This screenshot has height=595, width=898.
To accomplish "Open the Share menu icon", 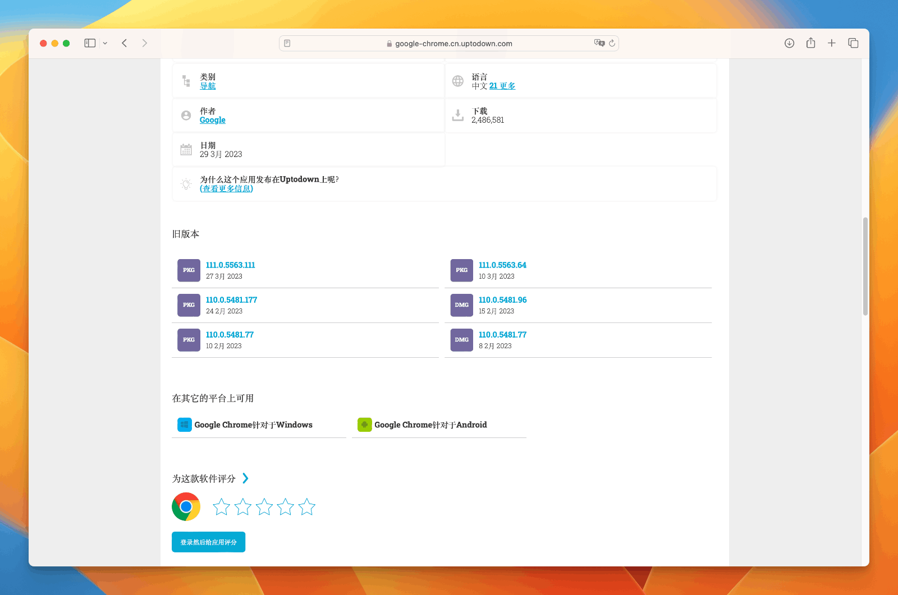I will 810,43.
